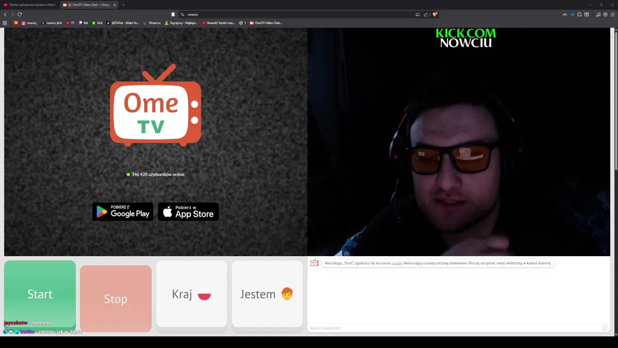Viewport: 618px width, 348px height.
Task: Open the Brave Shields lion icon
Action: (x=435, y=14)
